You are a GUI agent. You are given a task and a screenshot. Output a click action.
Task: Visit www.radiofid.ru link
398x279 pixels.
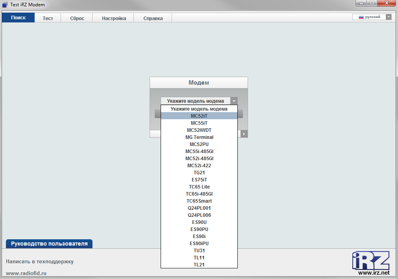(x=26, y=273)
